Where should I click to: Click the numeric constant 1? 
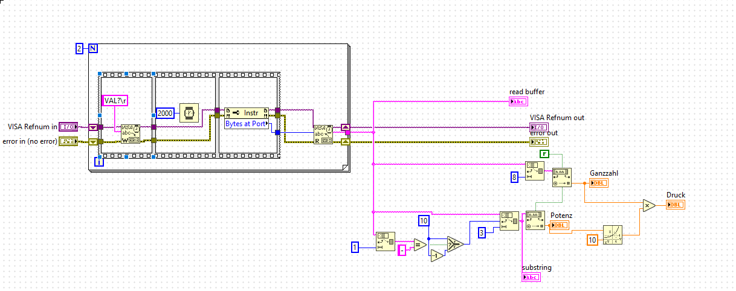click(356, 246)
